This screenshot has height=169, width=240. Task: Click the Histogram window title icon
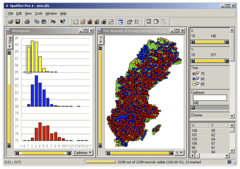pos(8,31)
